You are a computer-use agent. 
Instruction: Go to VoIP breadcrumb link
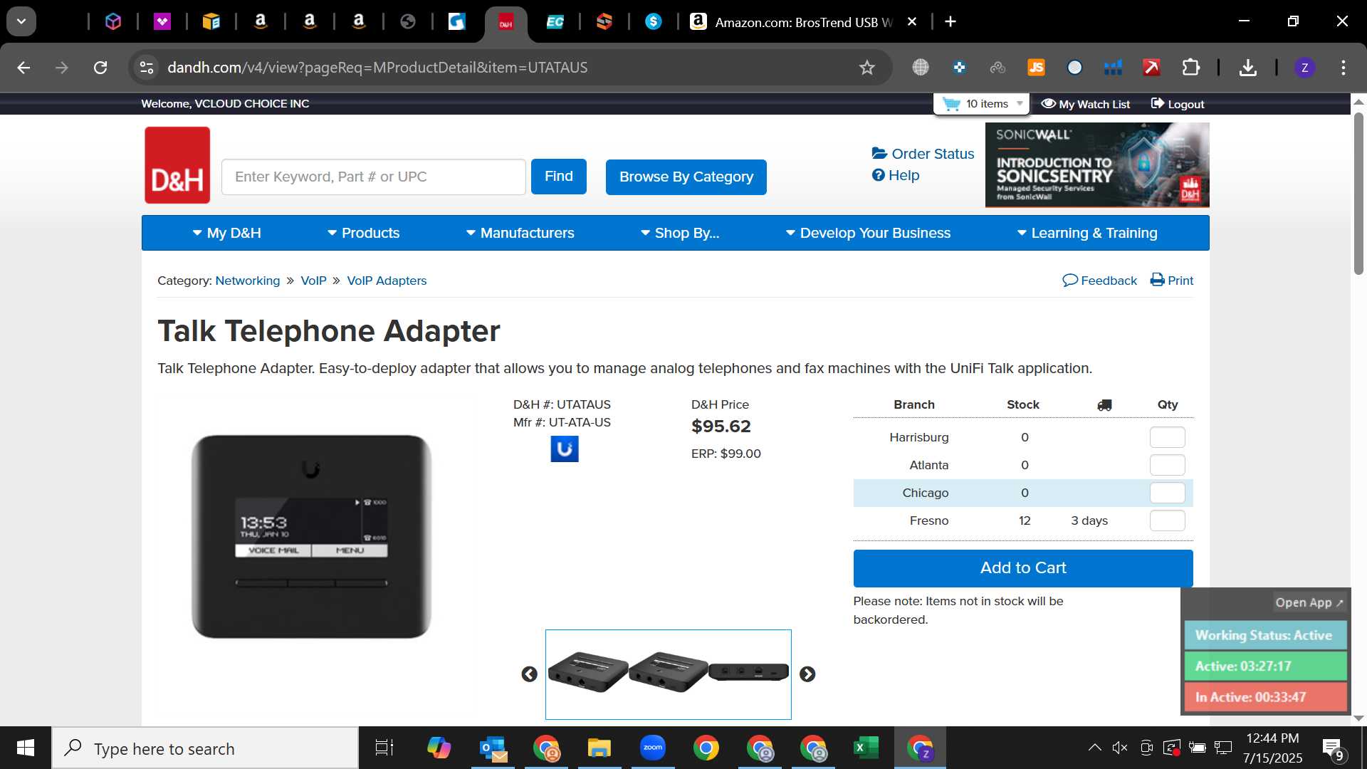coord(313,281)
